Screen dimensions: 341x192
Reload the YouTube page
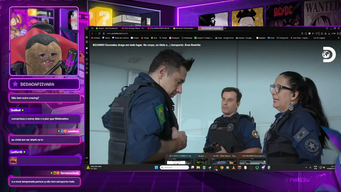99,33
